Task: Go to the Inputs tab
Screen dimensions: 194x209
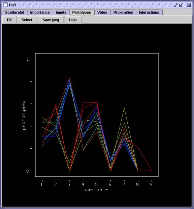Action: (61, 12)
